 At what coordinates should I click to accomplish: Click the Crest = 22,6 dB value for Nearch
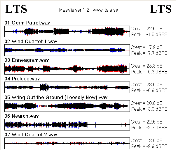[147, 122]
